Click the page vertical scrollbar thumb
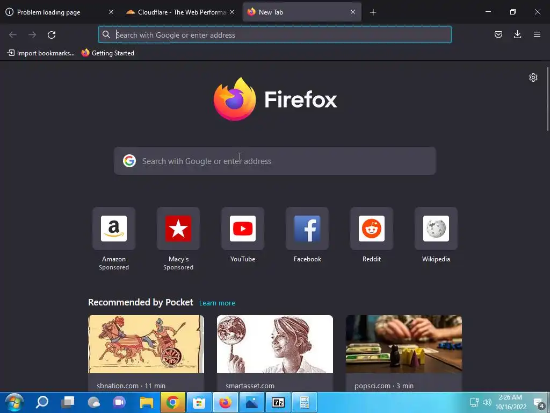 click(x=547, y=99)
